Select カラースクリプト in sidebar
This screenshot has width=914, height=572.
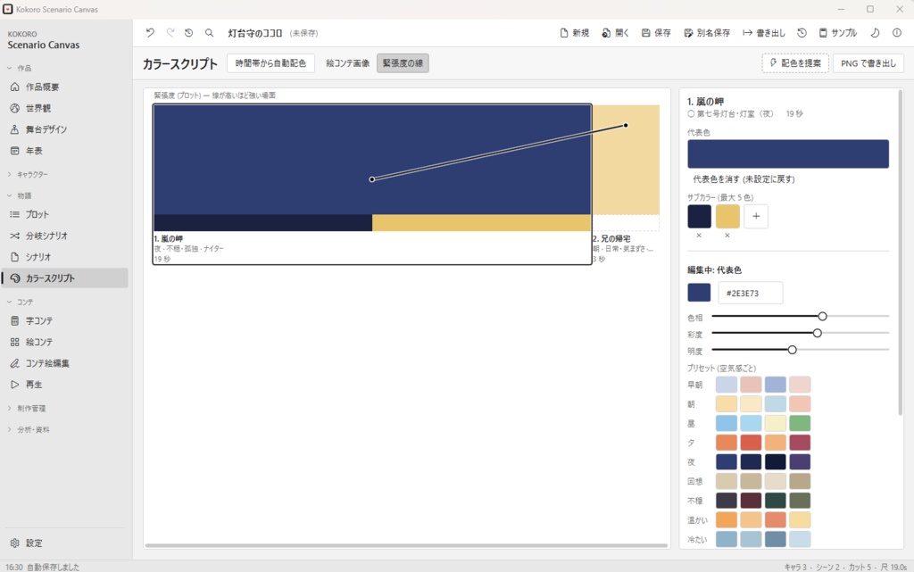(x=65, y=278)
